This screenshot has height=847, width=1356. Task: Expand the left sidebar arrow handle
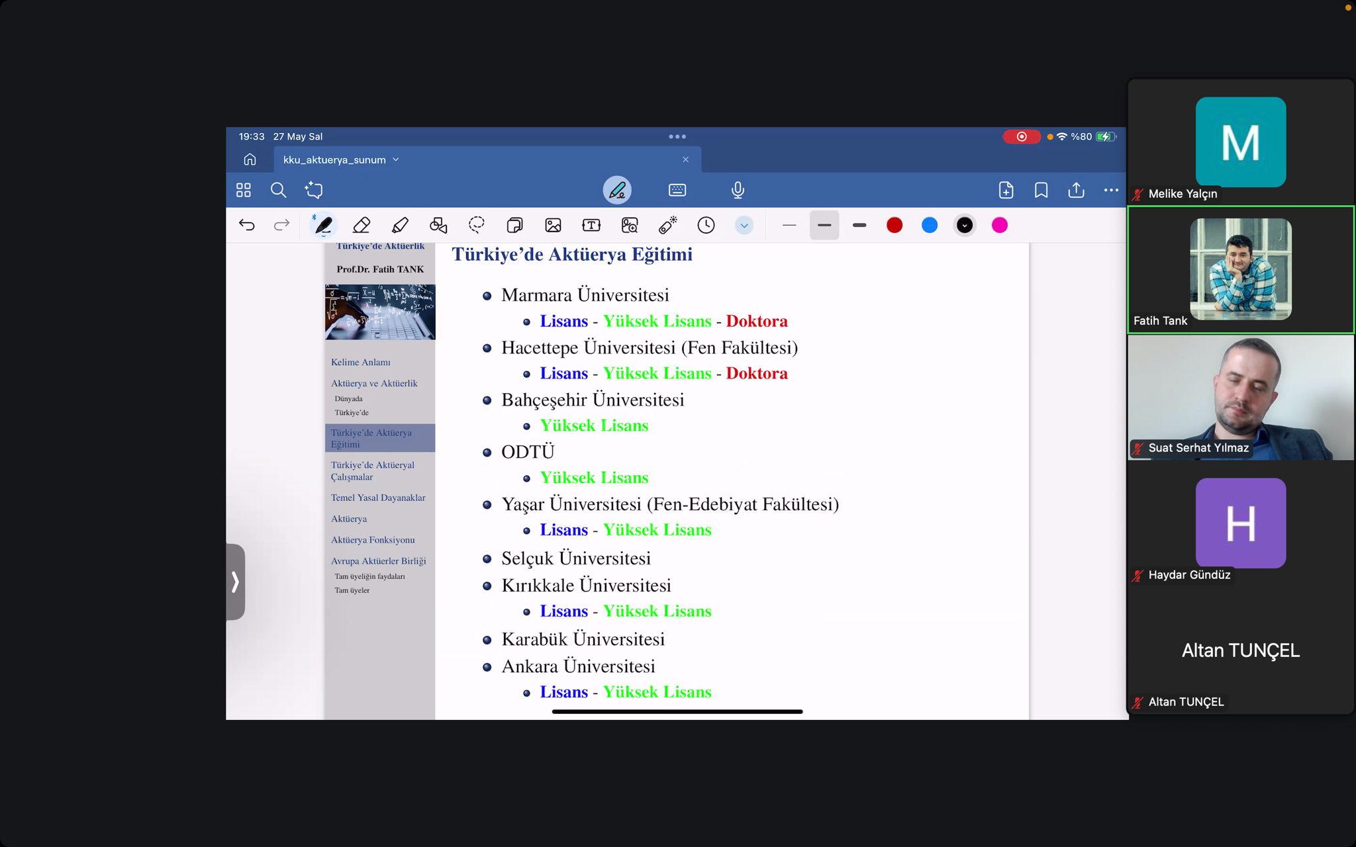(x=235, y=582)
